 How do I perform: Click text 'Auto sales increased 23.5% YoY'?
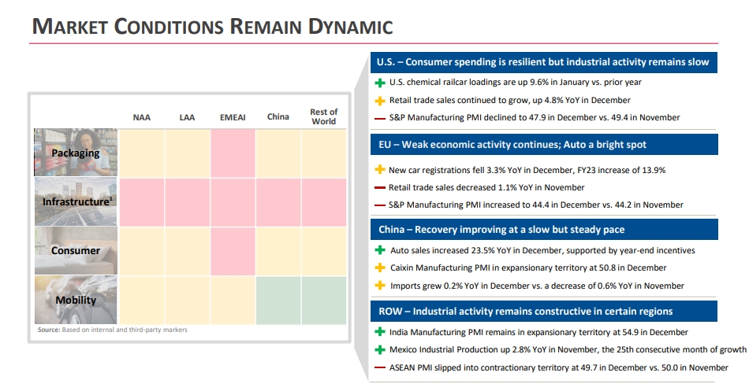(x=450, y=250)
